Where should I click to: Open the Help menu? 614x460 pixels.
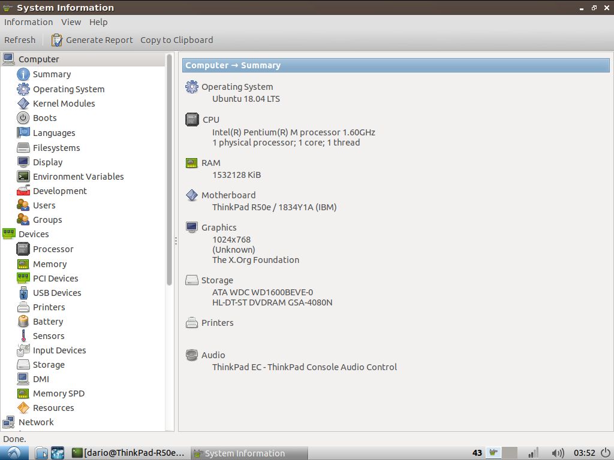98,22
